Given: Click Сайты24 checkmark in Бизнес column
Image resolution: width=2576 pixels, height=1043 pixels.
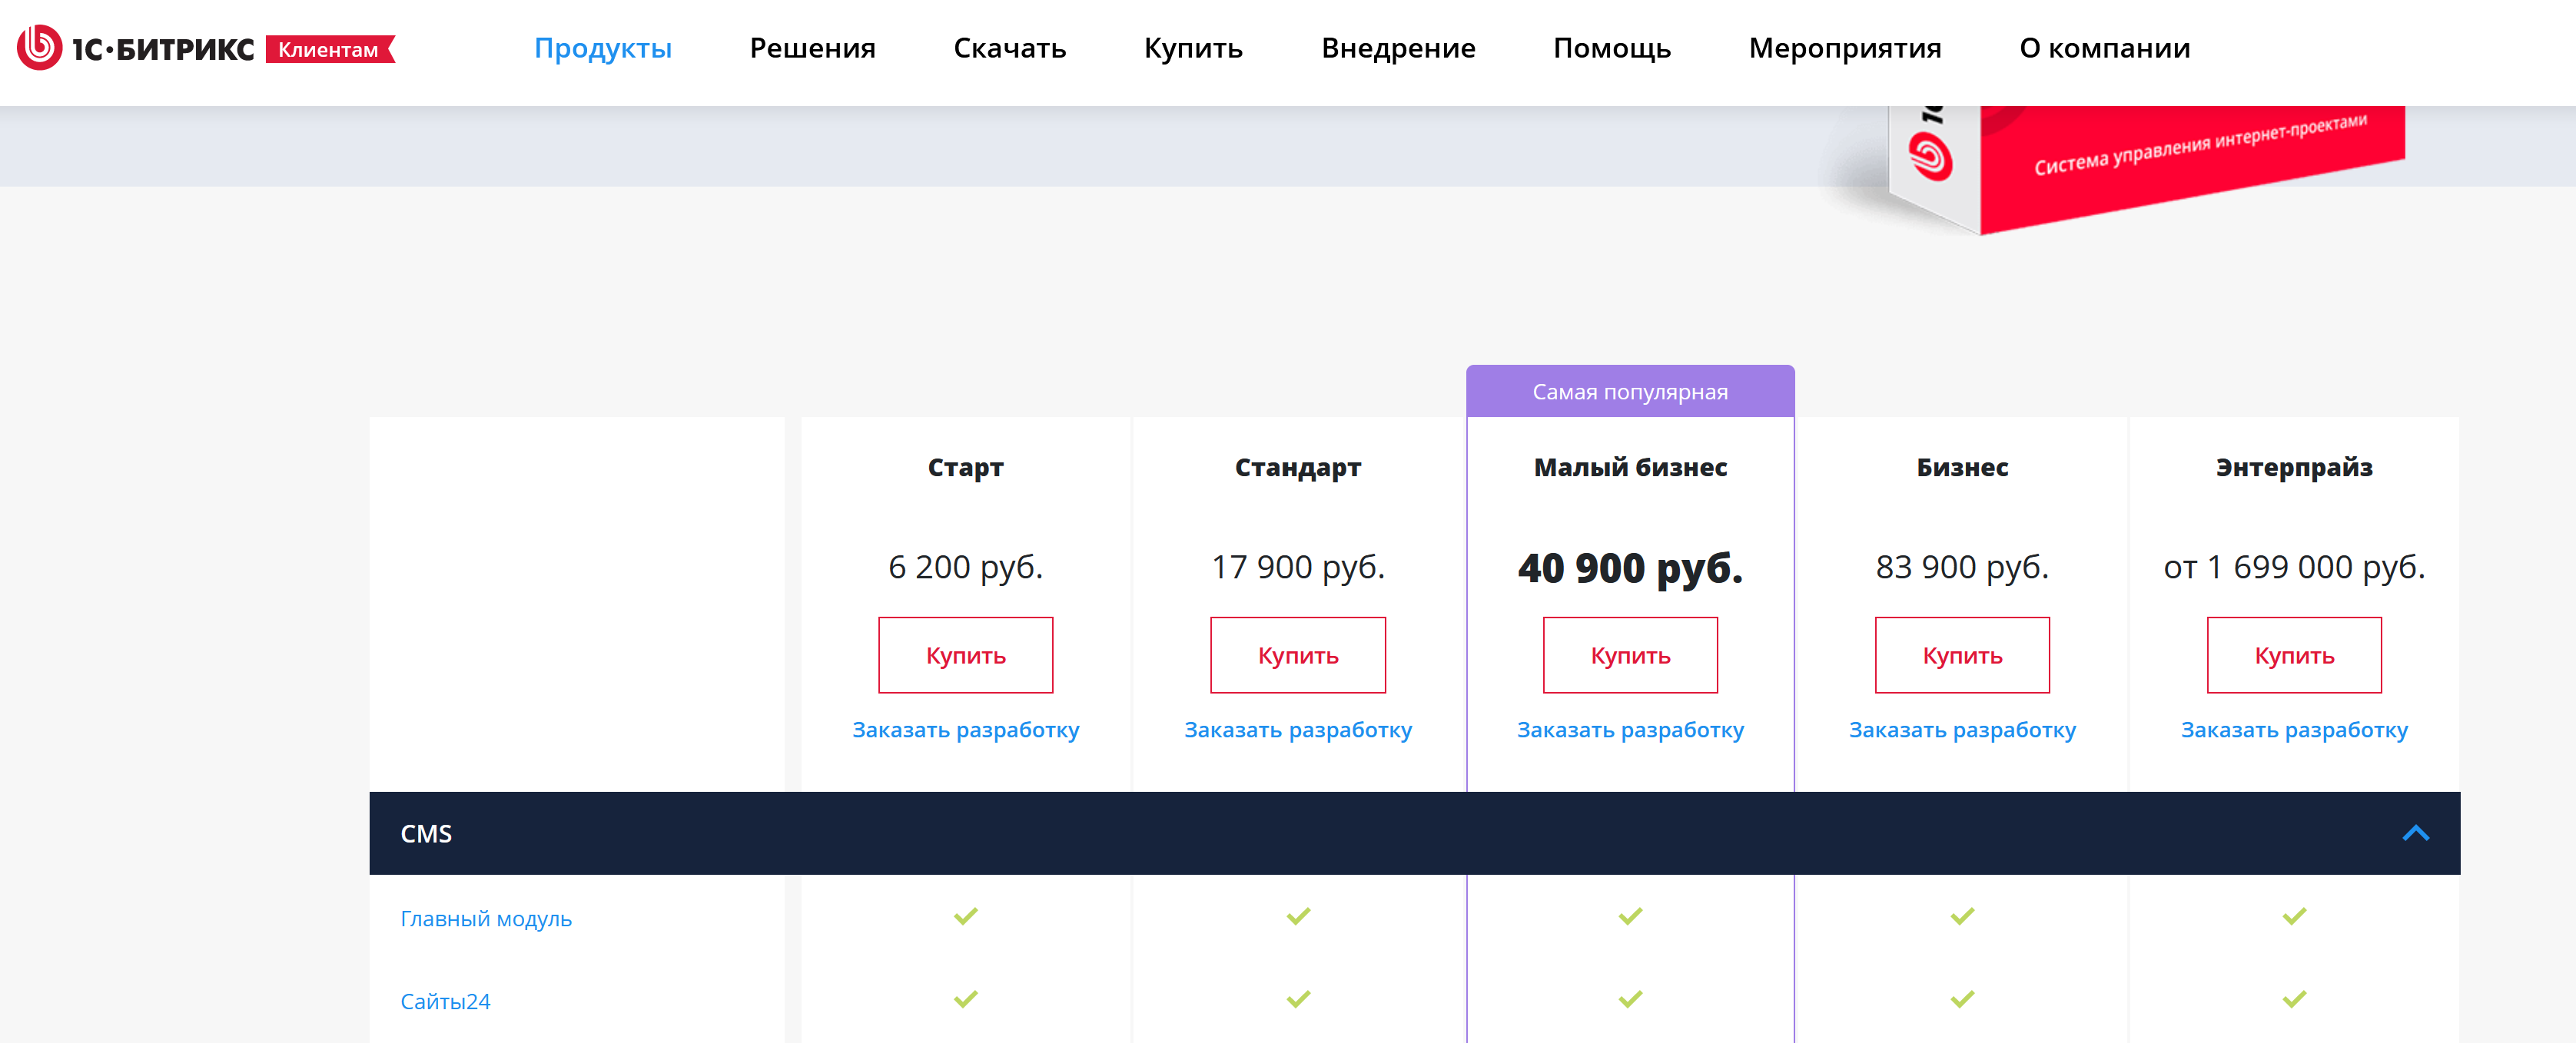Looking at the screenshot, I should click(1963, 999).
